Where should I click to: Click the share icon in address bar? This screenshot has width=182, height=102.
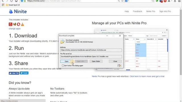coord(119,1)
